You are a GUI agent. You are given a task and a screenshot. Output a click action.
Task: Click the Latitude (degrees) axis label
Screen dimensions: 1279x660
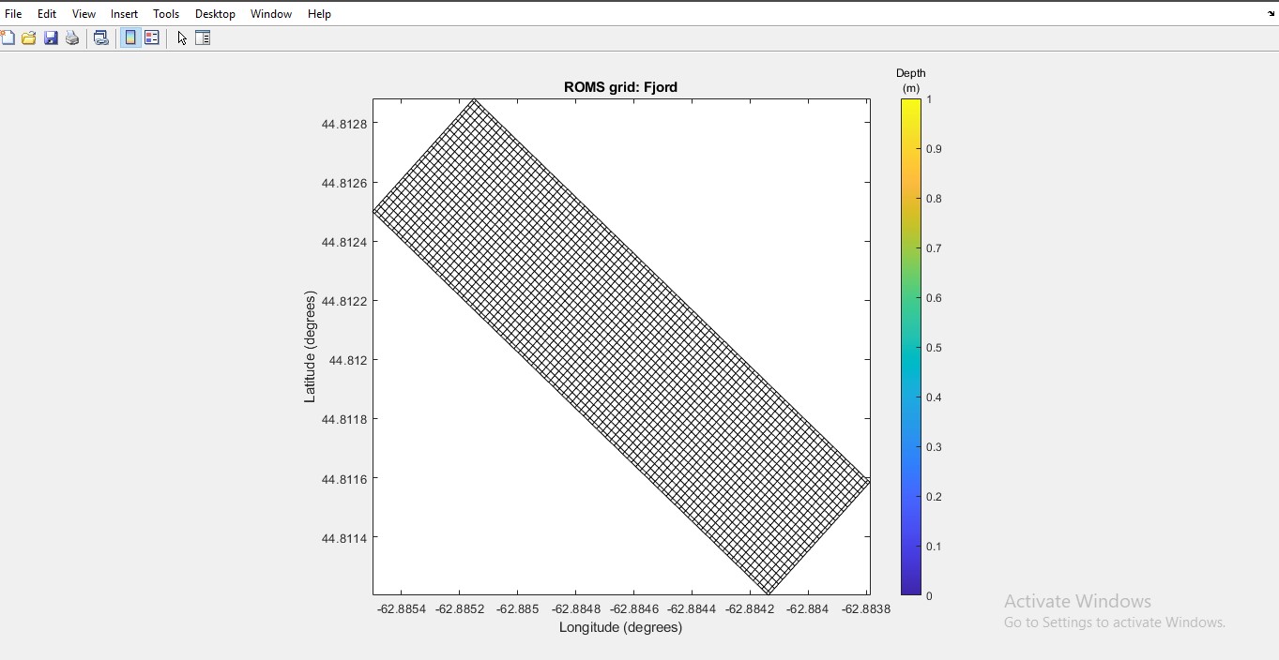(310, 347)
